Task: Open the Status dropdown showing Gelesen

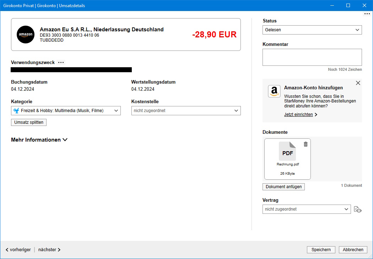Action: point(312,30)
